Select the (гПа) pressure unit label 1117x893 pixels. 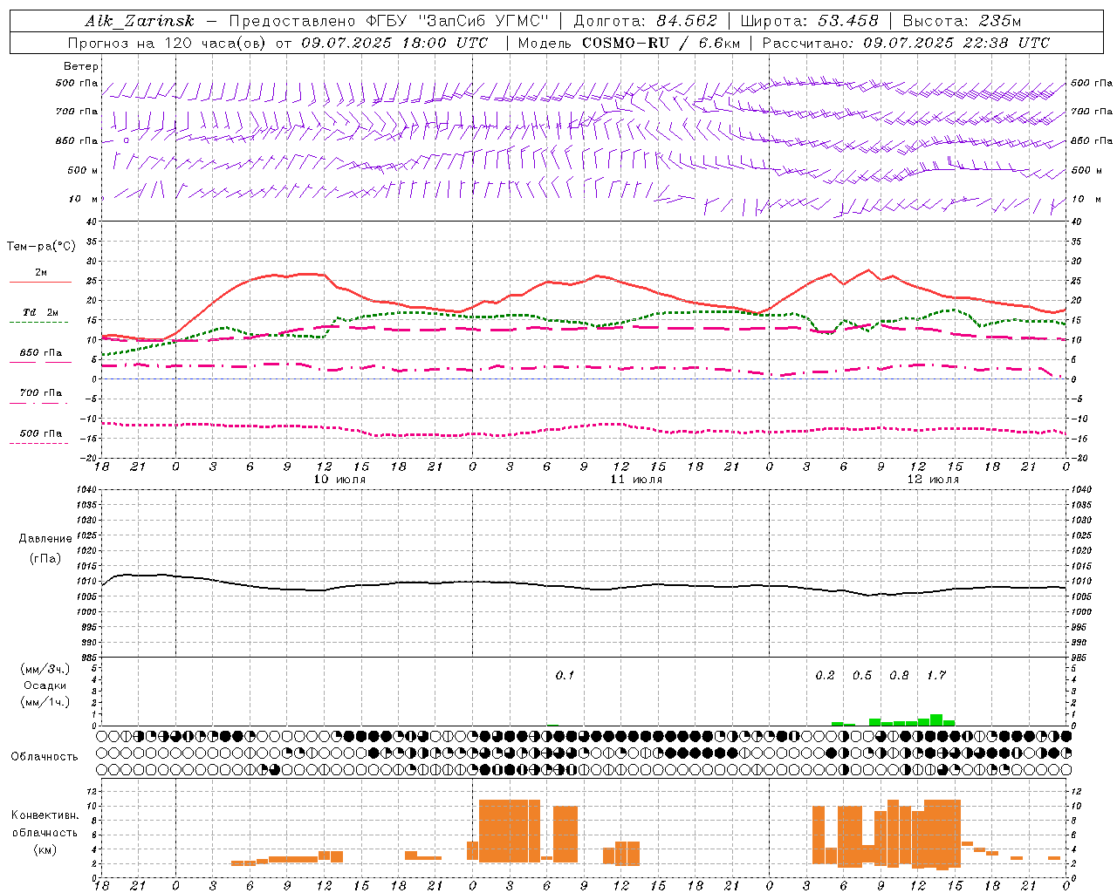[45, 558]
